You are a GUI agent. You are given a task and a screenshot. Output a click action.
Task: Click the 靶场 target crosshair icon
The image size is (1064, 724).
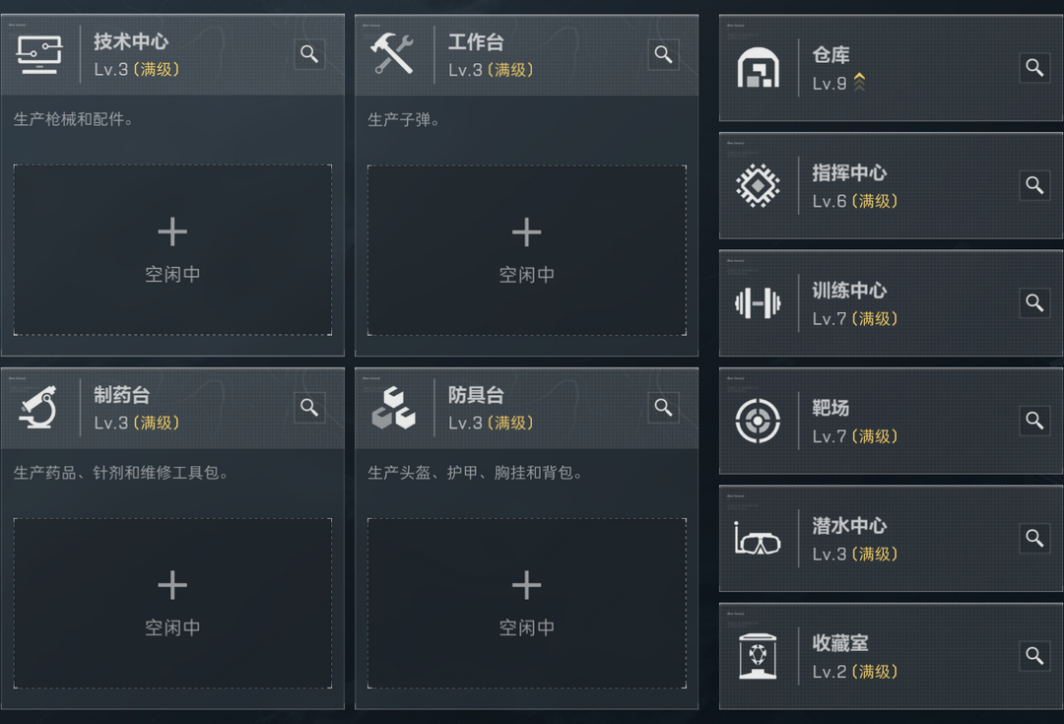point(758,421)
